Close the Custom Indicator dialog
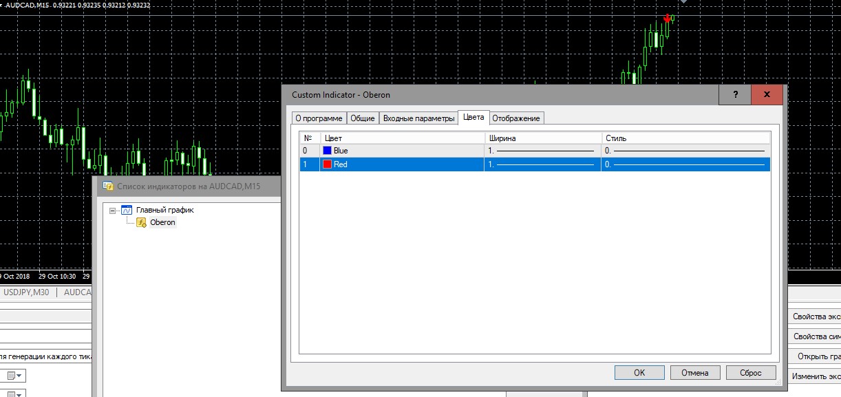841x397 pixels. 767,95
